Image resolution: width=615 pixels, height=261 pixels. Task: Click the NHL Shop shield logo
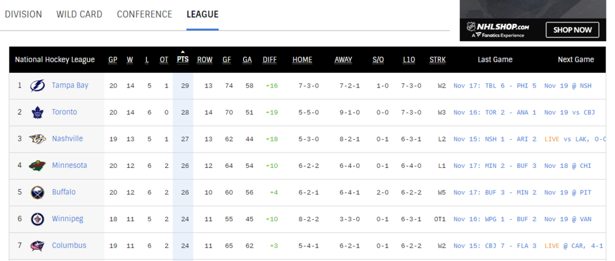pyautogui.click(x=470, y=27)
